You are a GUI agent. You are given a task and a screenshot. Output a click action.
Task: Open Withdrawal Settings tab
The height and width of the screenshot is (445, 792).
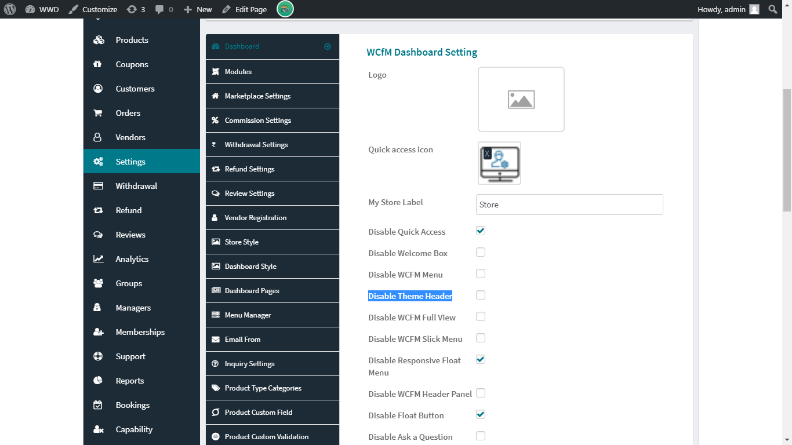[x=273, y=144]
